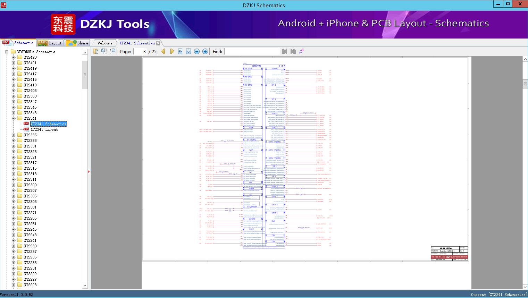The image size is (528, 298).
Task: Click the DZKJ app icon in title bar
Action: click(x=3, y=5)
